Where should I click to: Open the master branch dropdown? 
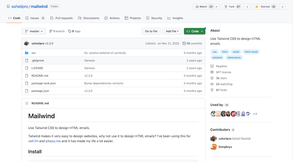coord(34,31)
